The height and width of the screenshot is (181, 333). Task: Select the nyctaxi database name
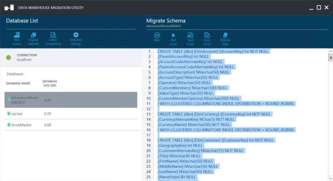[17, 114]
